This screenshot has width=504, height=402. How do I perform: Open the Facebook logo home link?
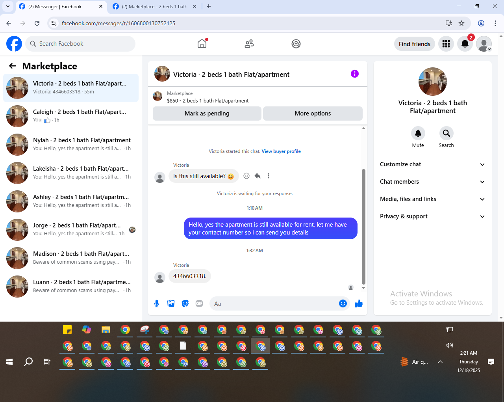[x=14, y=44]
